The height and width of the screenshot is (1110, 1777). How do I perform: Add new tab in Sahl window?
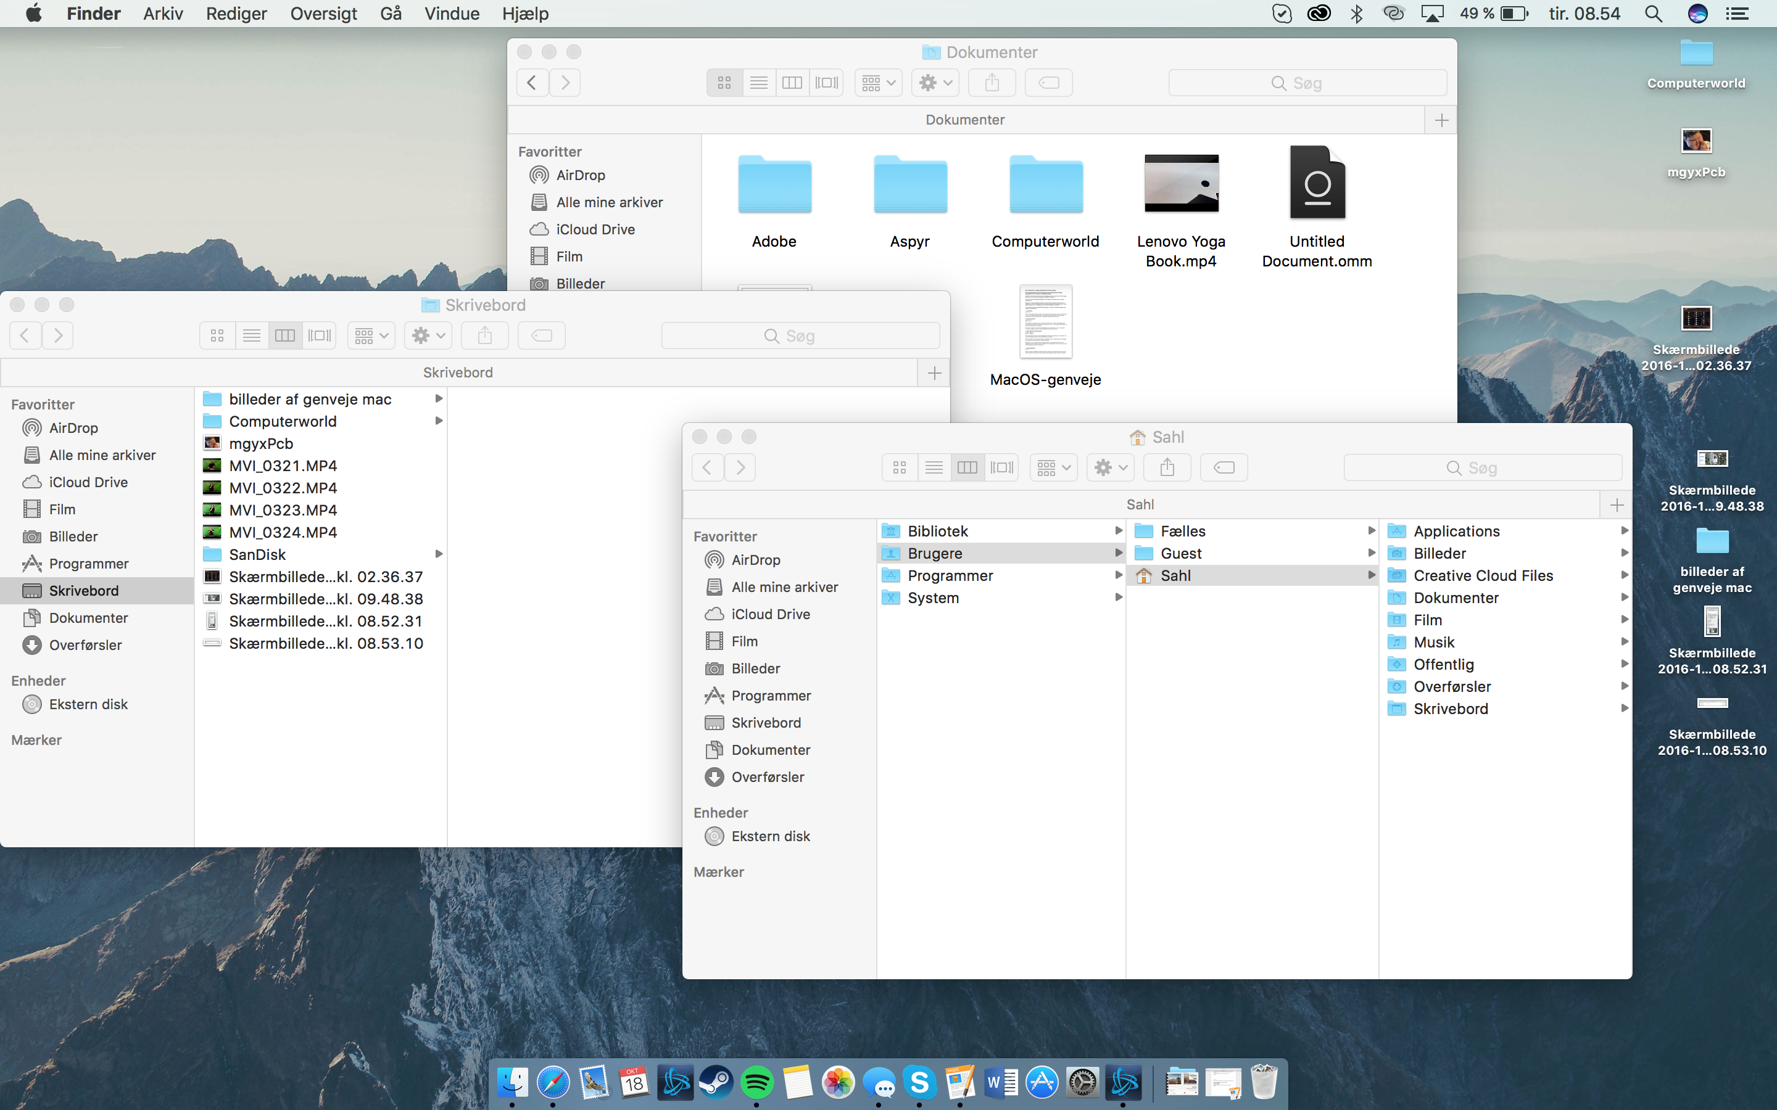pyautogui.click(x=1616, y=504)
